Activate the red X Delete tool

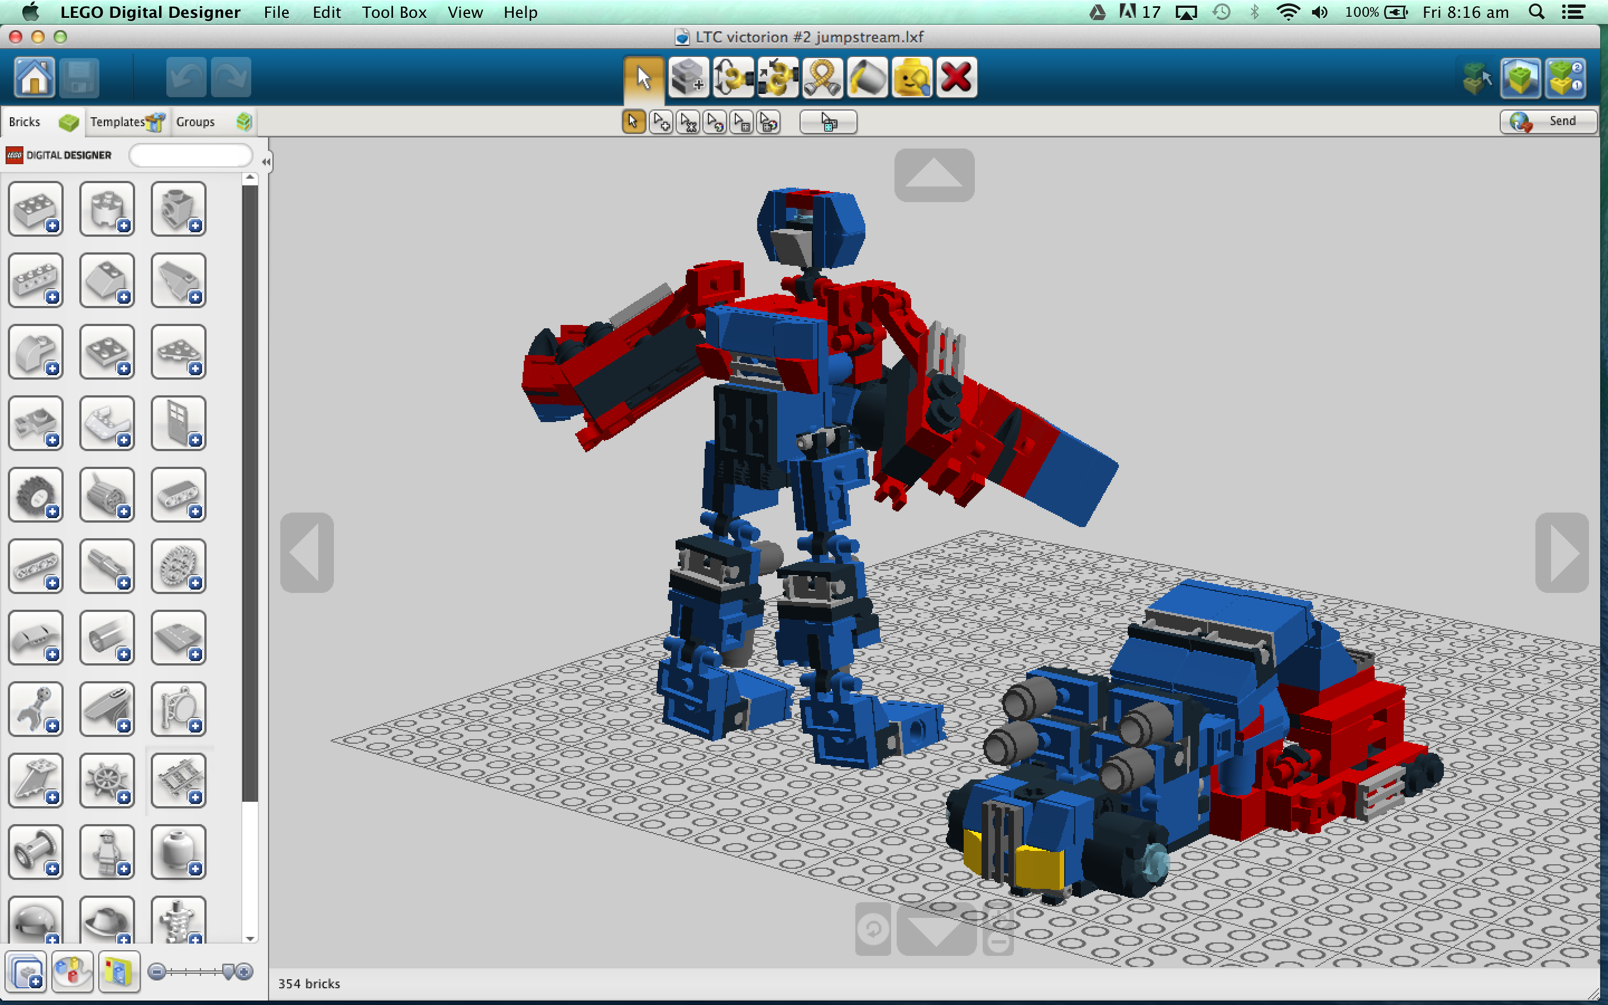click(956, 78)
